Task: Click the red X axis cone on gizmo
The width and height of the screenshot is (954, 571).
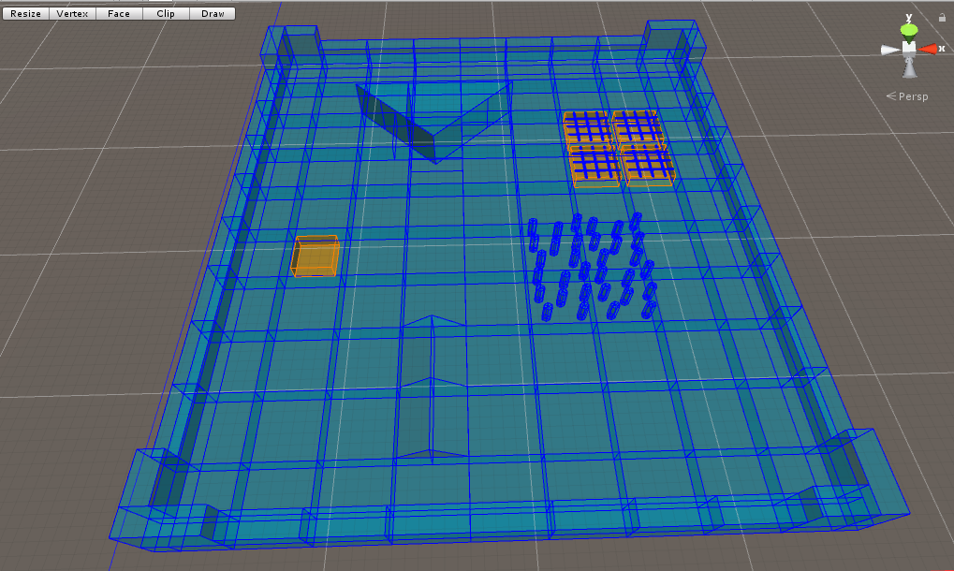Action: tap(929, 49)
